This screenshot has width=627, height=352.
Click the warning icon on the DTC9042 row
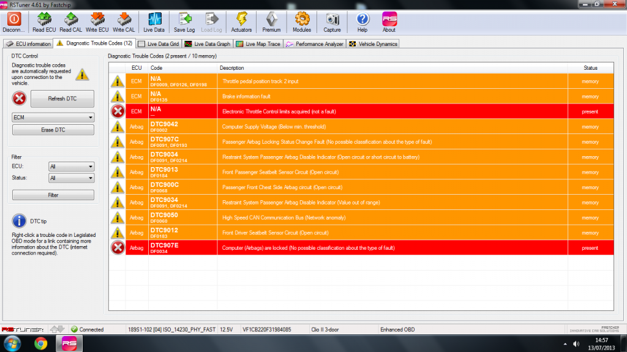point(118,127)
